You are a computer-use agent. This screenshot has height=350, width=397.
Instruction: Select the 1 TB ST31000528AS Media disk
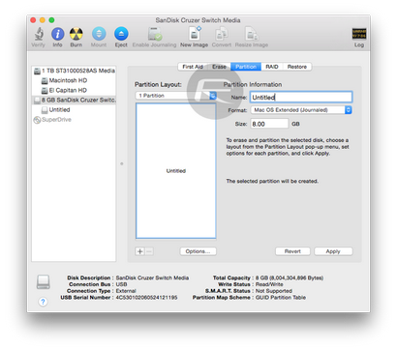[75, 71]
